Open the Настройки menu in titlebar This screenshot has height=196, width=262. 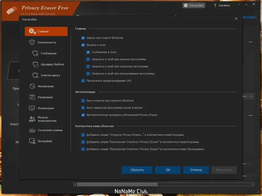(x=194, y=5)
